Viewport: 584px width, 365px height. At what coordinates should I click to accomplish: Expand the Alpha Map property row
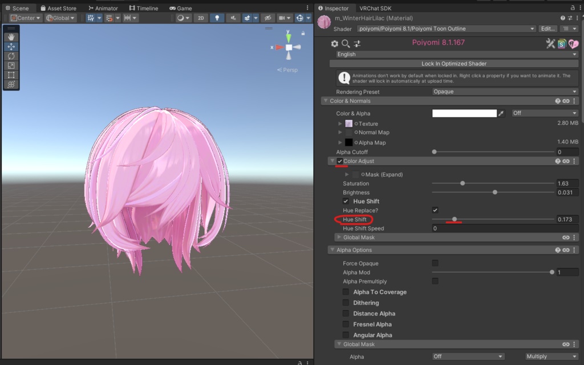coord(340,142)
